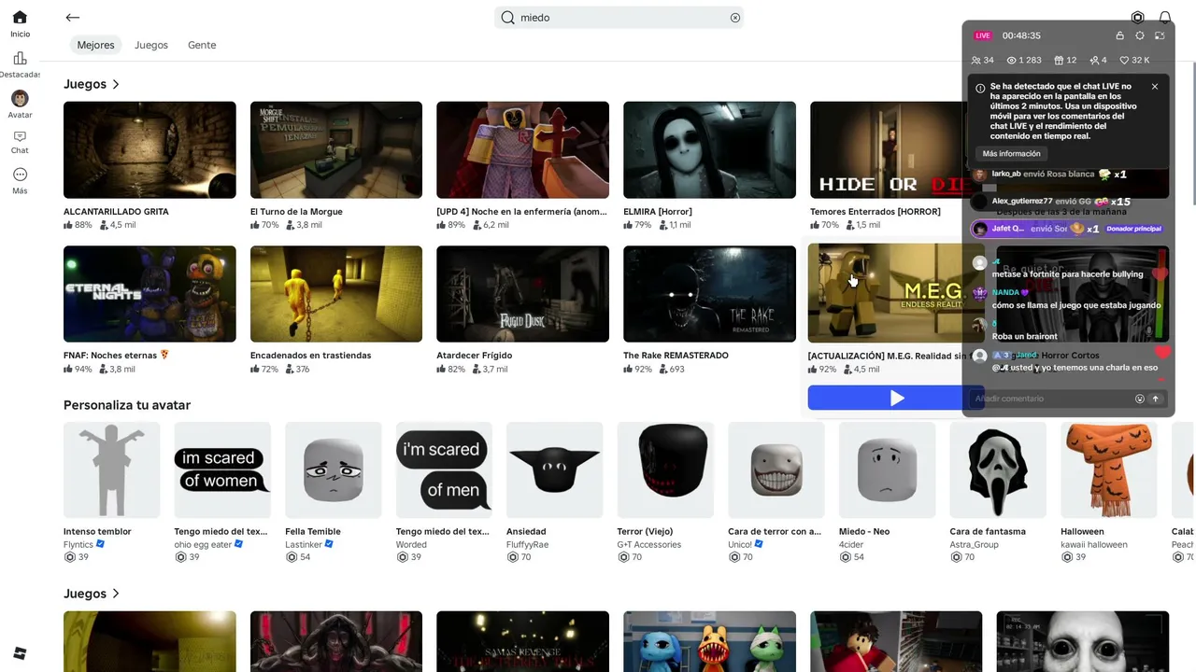Viewport: 1196px width, 672px height.
Task: Open Encadenados en trastiendas thumbnail
Action: pyautogui.click(x=336, y=294)
